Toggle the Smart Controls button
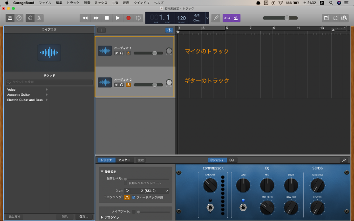Screen dimensions: 354x221 point(30,18)
